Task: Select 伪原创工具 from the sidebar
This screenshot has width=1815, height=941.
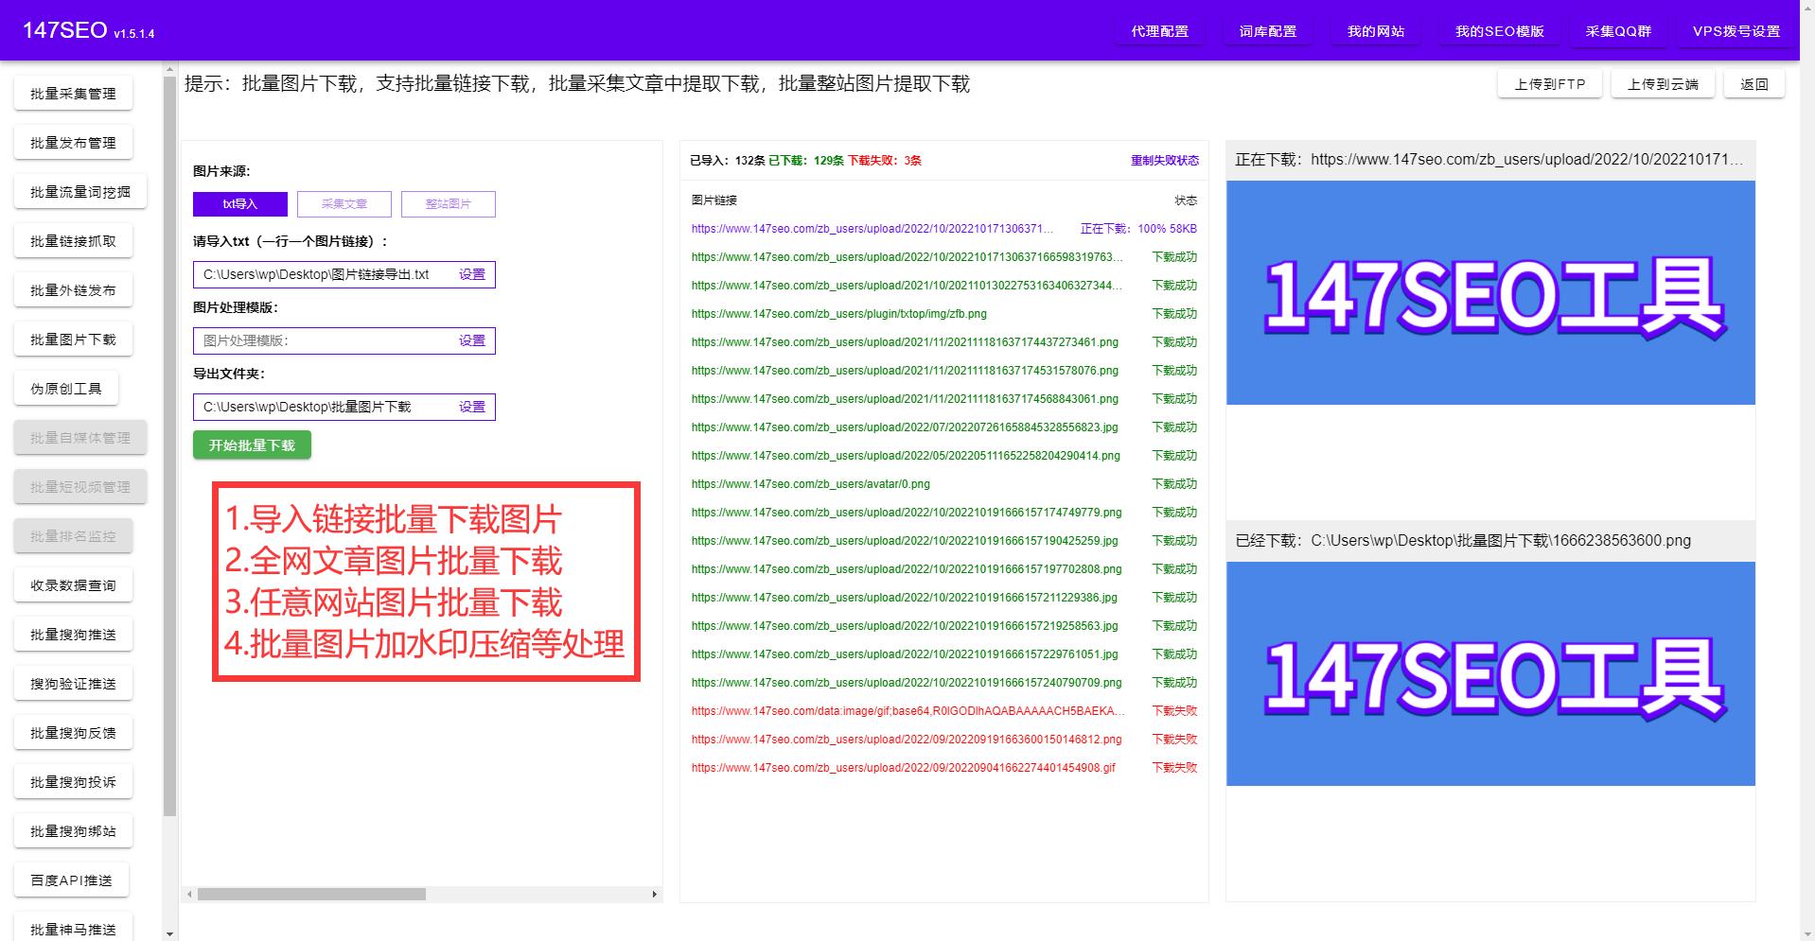Action: click(x=64, y=388)
